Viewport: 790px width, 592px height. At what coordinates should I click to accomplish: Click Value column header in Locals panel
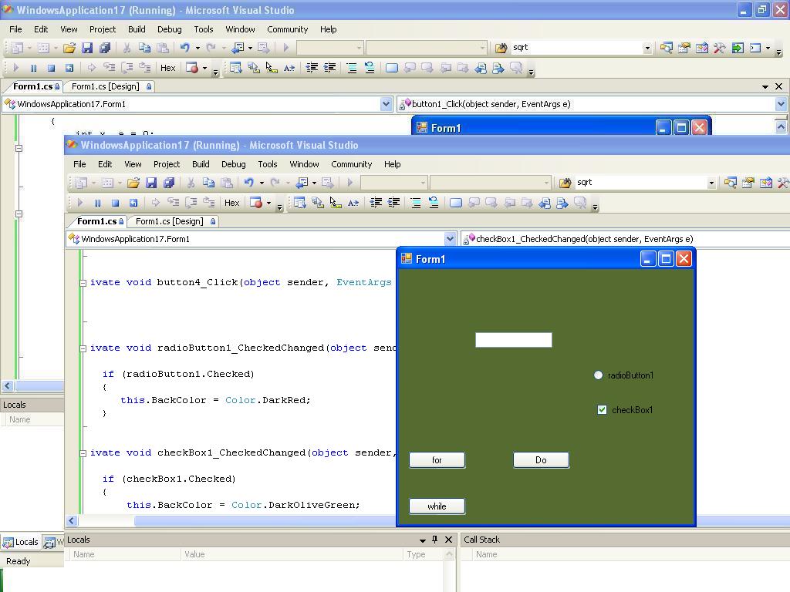[291, 554]
